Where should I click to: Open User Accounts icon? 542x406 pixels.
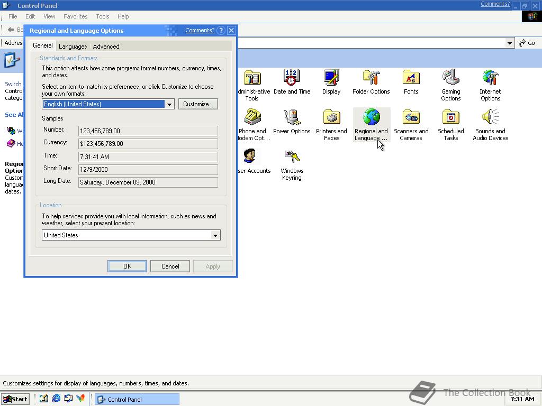click(250, 156)
